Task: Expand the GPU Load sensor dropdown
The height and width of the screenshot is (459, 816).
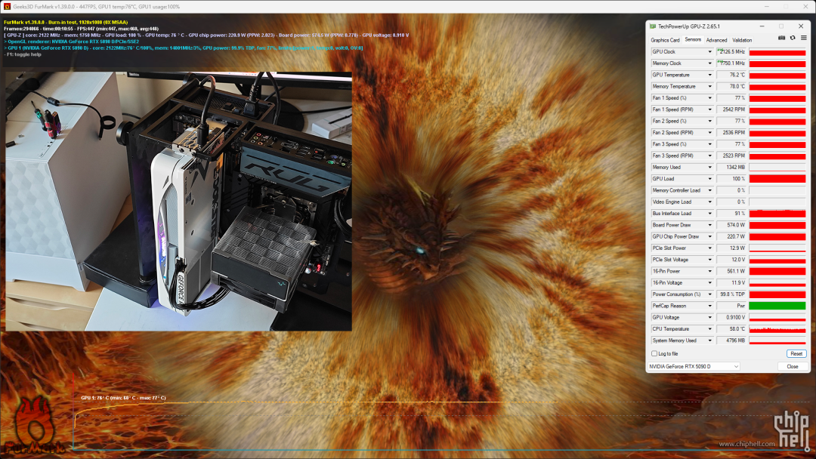Action: 709,179
